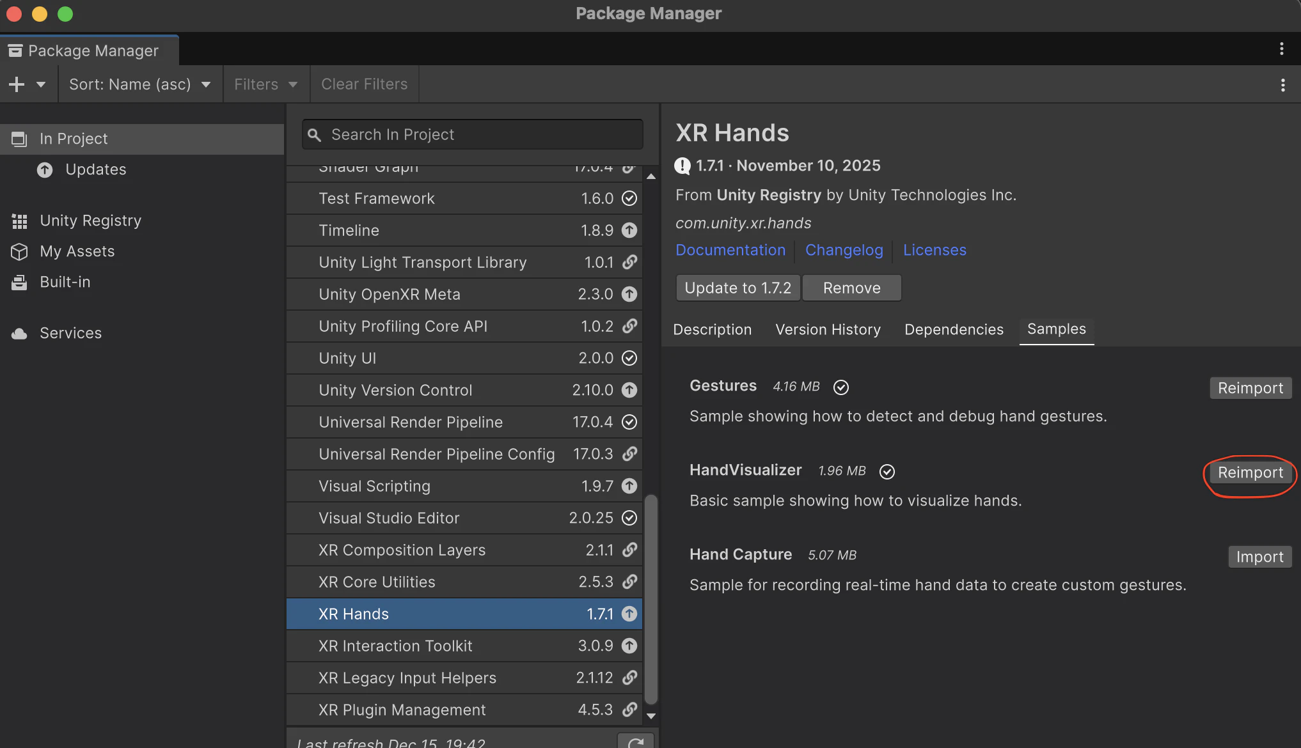The height and width of the screenshot is (748, 1301).
Task: Click the update arrow icon for Timeline
Action: [629, 230]
